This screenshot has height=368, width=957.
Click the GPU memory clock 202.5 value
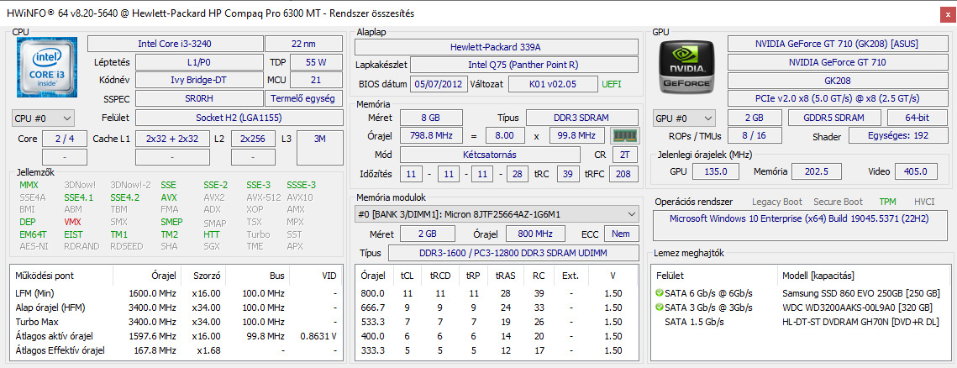point(815,171)
